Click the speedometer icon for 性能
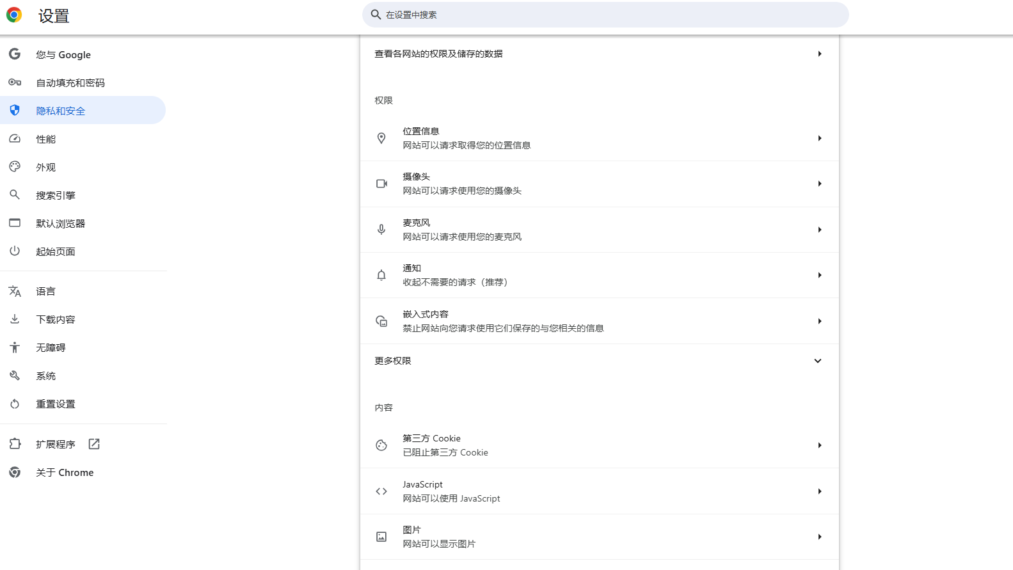This screenshot has height=570, width=1013. [x=15, y=139]
